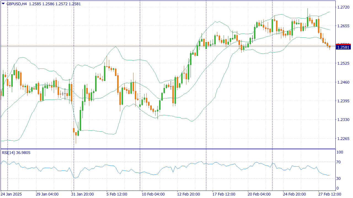Click price scale value 1.2330
Image resolution: width=353 pixels, height=198 pixels.
tap(343, 120)
